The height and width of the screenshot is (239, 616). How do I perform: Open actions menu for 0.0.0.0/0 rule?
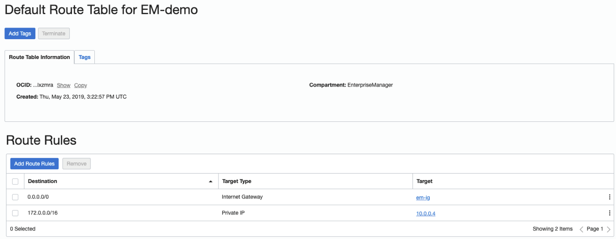(x=609, y=197)
